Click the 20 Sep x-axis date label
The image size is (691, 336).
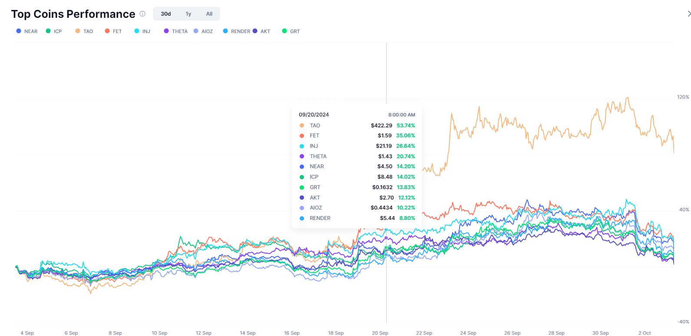coord(380,333)
